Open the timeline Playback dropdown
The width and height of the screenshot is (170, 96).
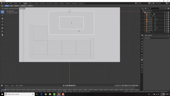(x=7, y=86)
